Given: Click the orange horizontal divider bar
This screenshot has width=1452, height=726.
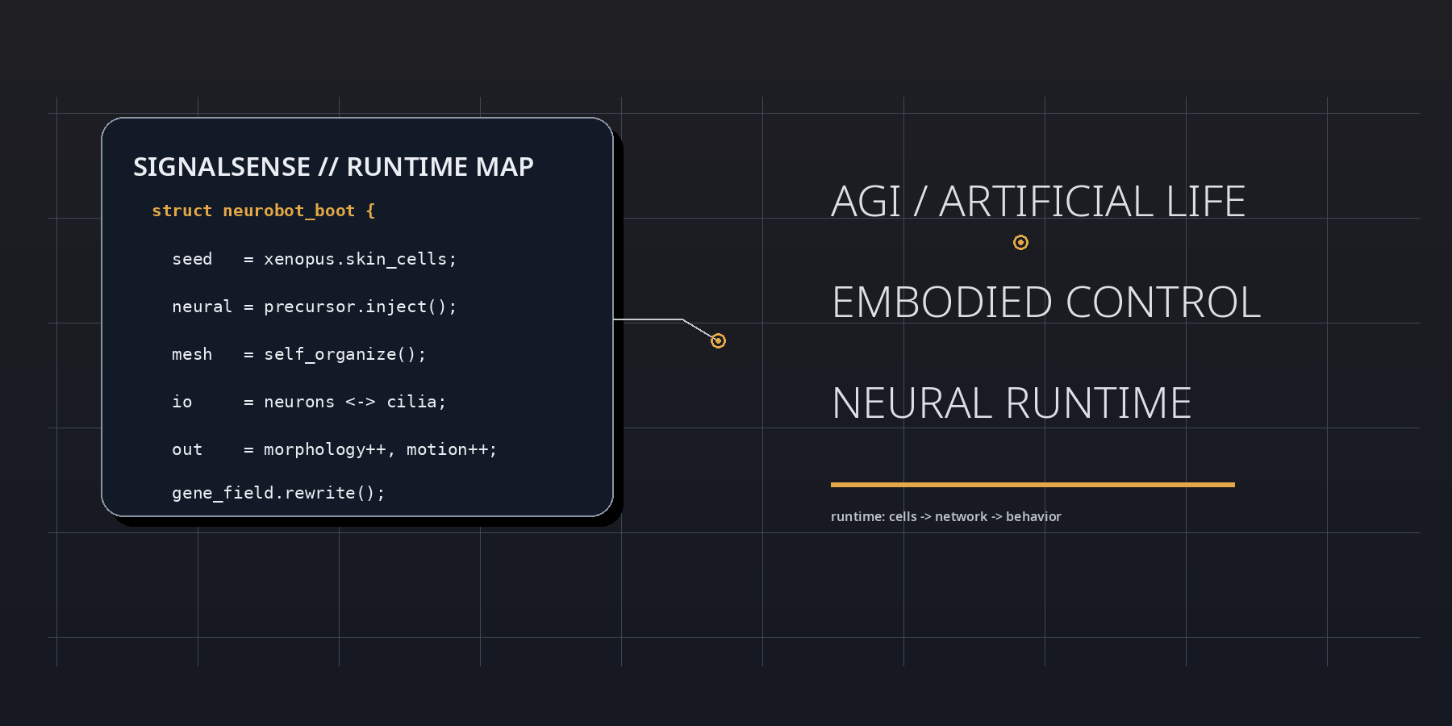Looking at the screenshot, I should pos(1033,485).
